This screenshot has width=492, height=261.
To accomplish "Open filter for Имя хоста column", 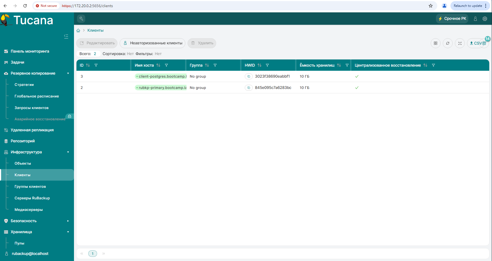I will [166, 65].
